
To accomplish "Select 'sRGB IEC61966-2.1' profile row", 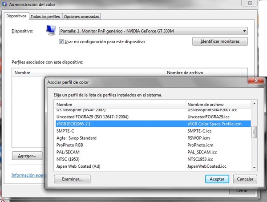I will point(153,124).
